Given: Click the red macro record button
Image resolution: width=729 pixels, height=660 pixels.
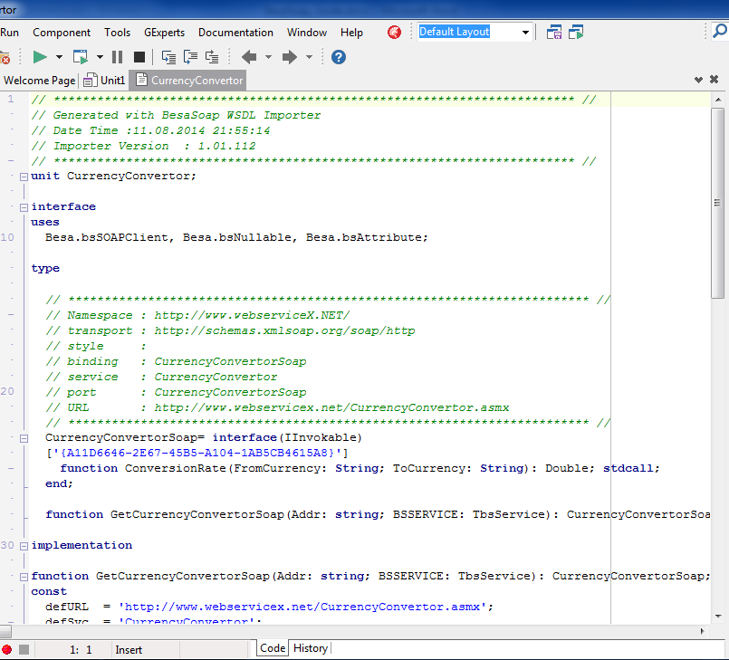Looking at the screenshot, I should coord(6,649).
